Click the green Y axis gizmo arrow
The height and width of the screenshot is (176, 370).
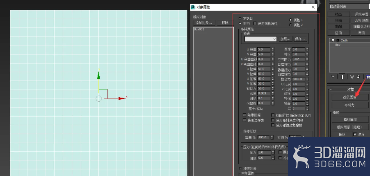pos(98,75)
